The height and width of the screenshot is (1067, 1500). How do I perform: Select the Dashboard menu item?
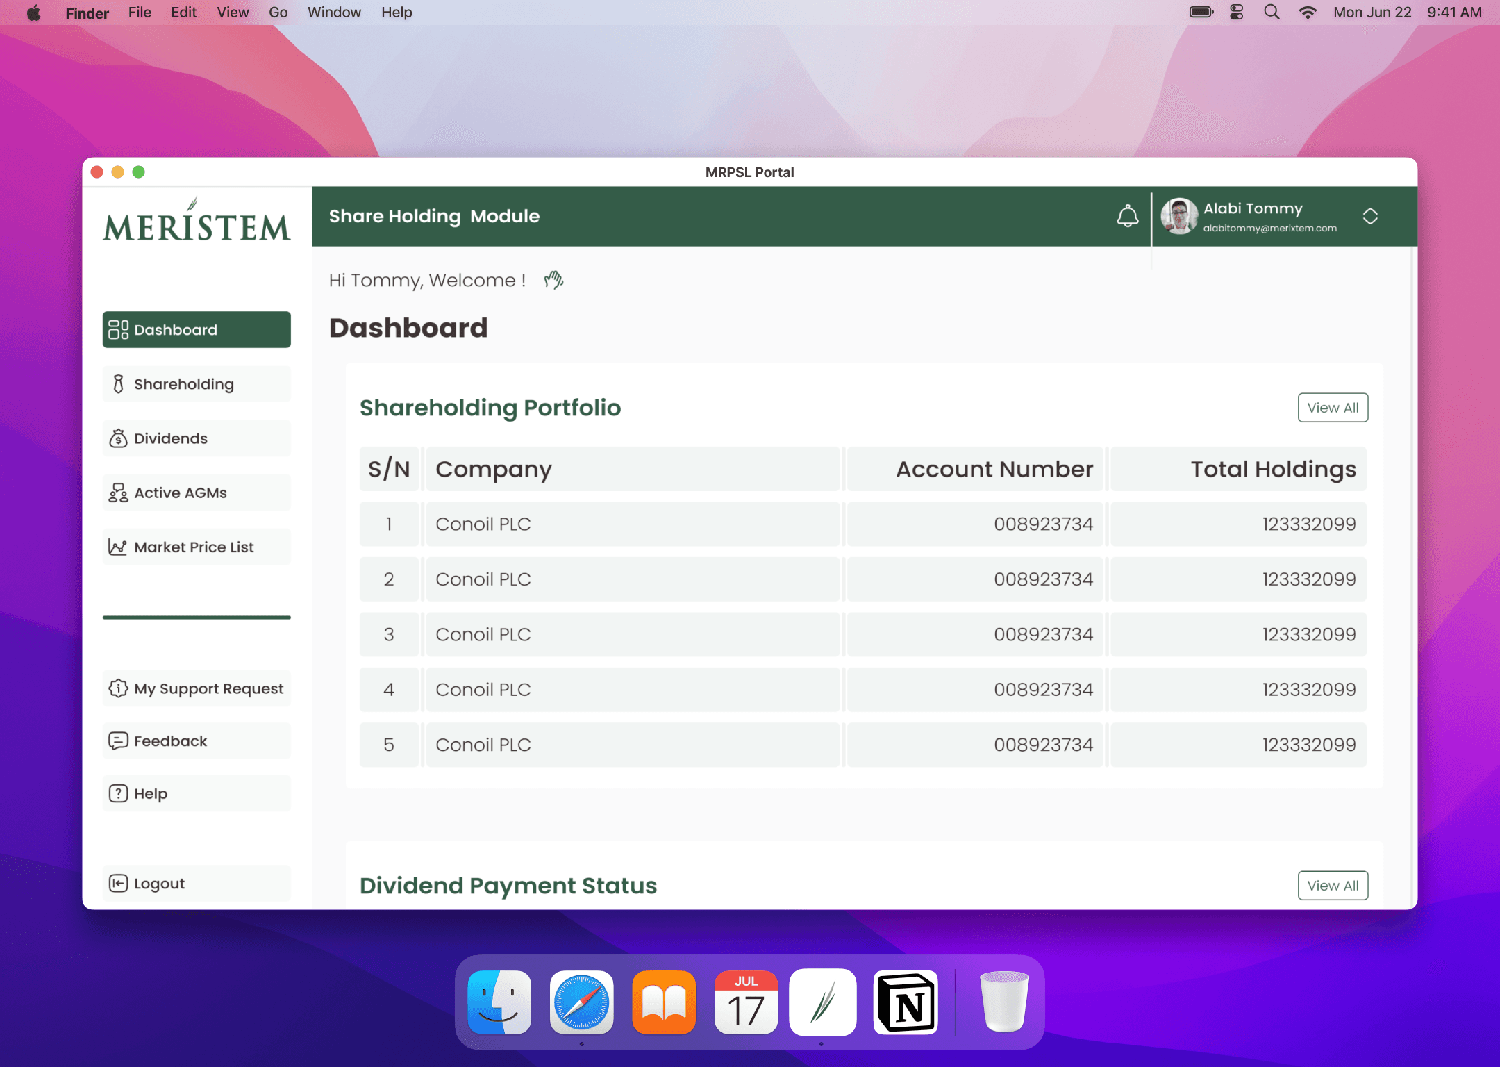click(197, 330)
